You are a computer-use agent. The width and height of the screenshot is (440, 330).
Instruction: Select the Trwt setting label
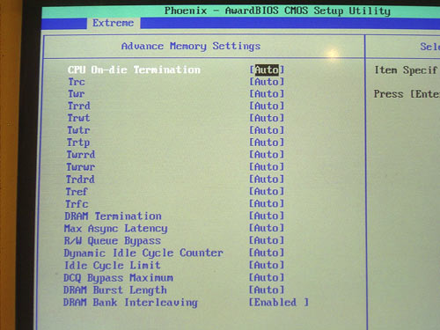pyautogui.click(x=78, y=118)
